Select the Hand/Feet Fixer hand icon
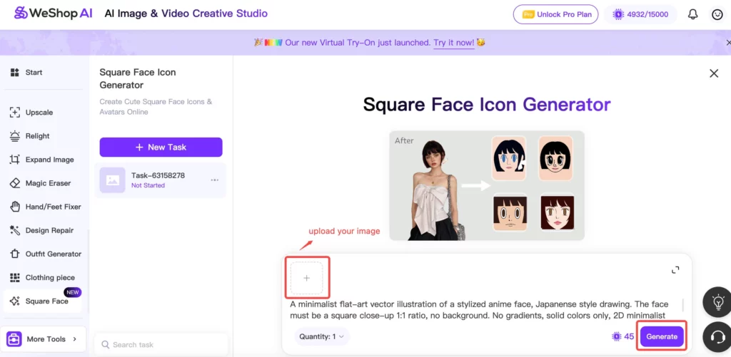731x357 pixels. (15, 207)
